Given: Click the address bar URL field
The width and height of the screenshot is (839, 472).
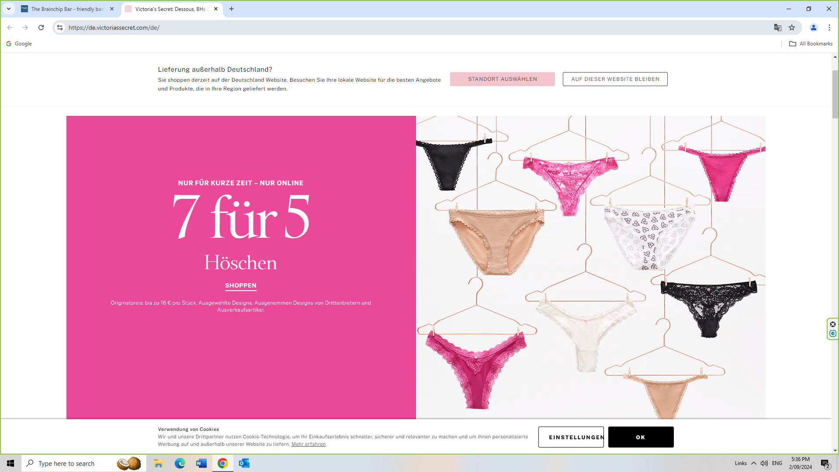Looking at the screenshot, I should click(415, 28).
